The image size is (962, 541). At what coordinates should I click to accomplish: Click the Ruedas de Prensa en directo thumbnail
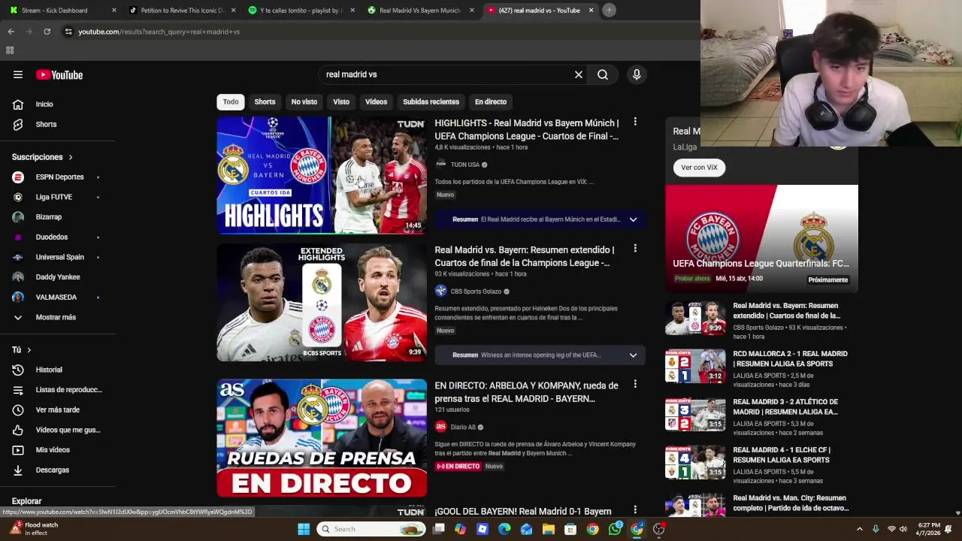point(322,438)
